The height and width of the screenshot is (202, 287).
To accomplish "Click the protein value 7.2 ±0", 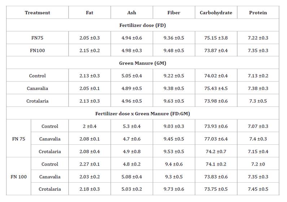I will (258, 164).
